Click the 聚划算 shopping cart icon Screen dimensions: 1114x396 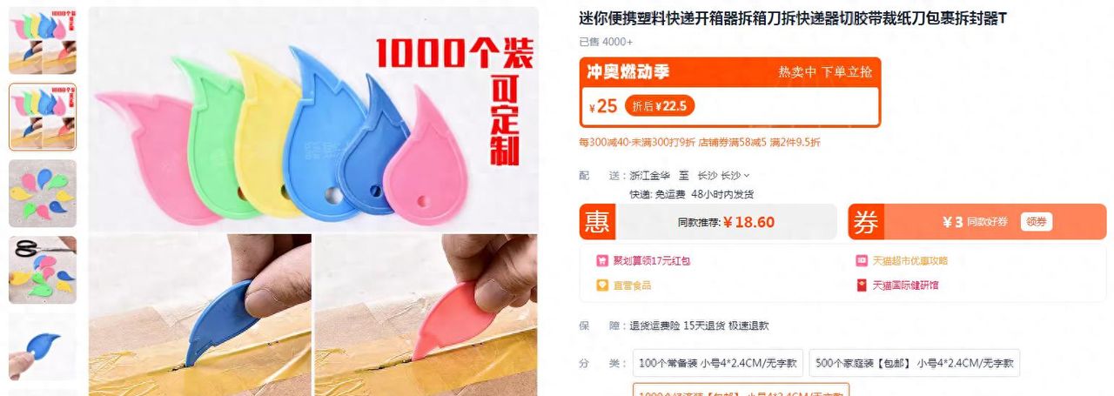point(601,260)
